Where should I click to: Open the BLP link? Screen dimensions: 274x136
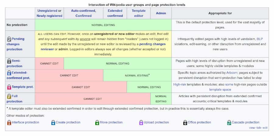tap(260, 39)
